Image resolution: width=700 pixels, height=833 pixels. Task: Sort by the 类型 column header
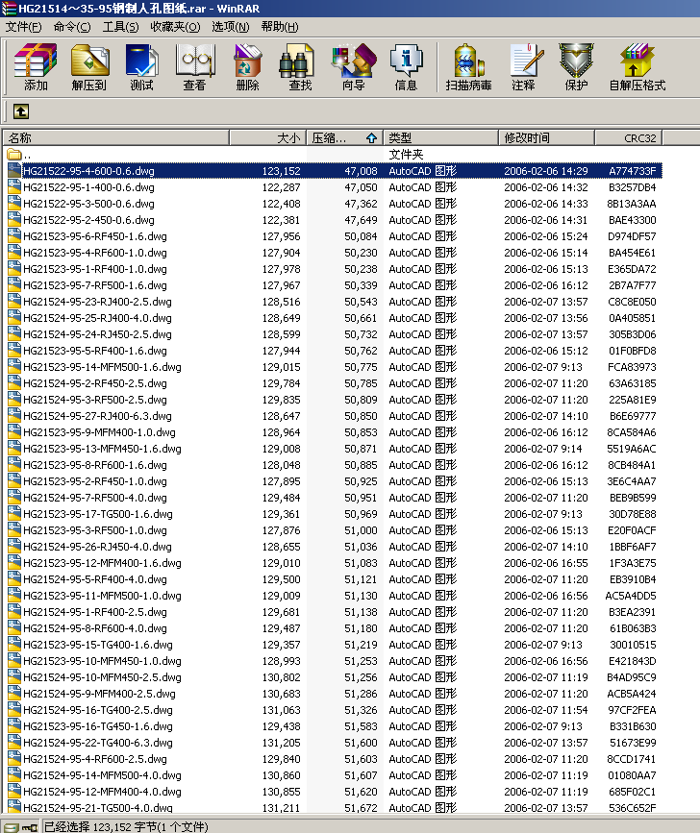tap(440, 137)
